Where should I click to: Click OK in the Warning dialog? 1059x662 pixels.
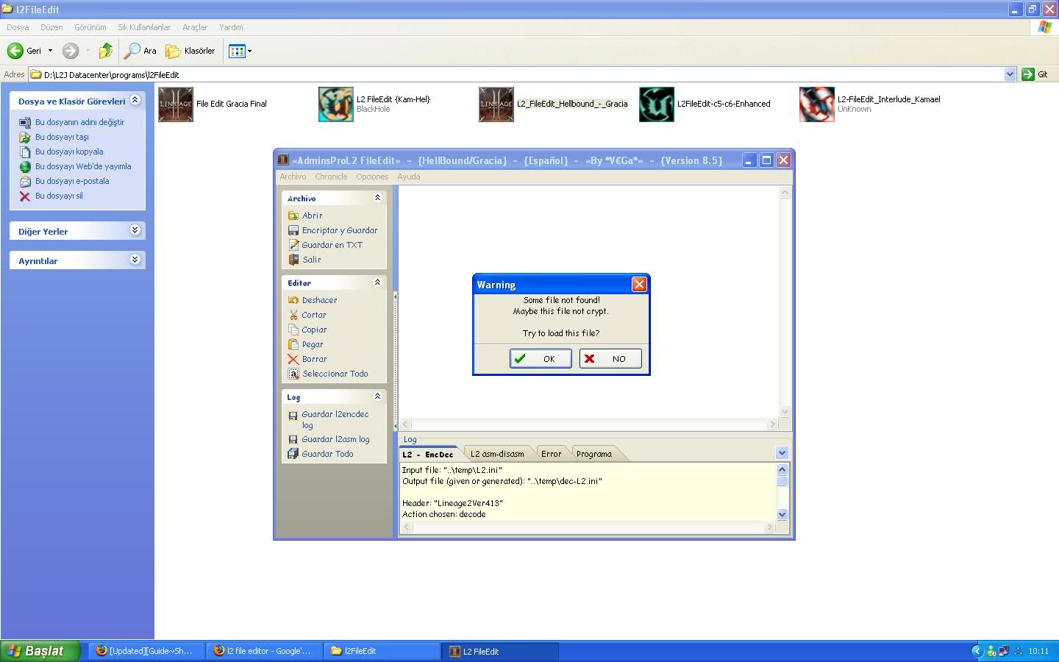541,359
